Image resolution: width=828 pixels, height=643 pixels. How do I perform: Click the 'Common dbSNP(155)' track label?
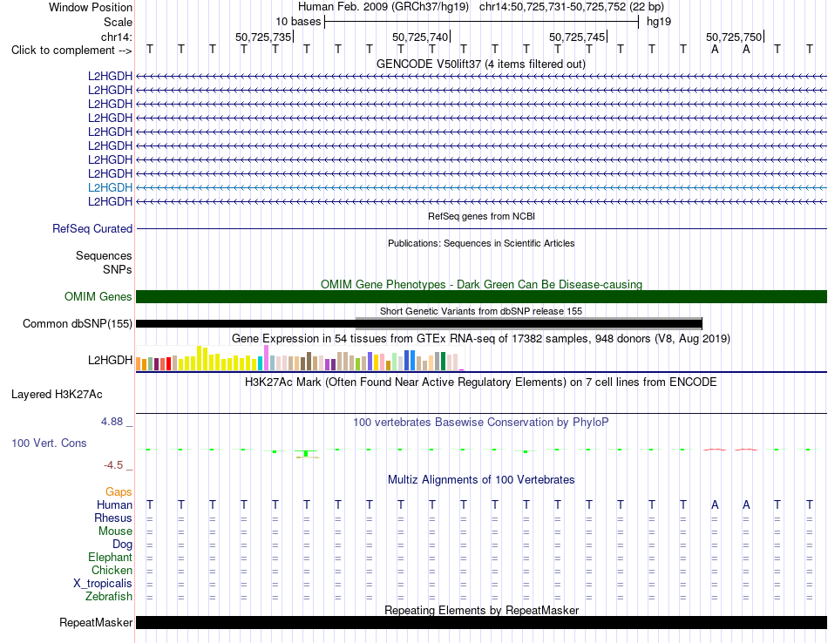[77, 323]
